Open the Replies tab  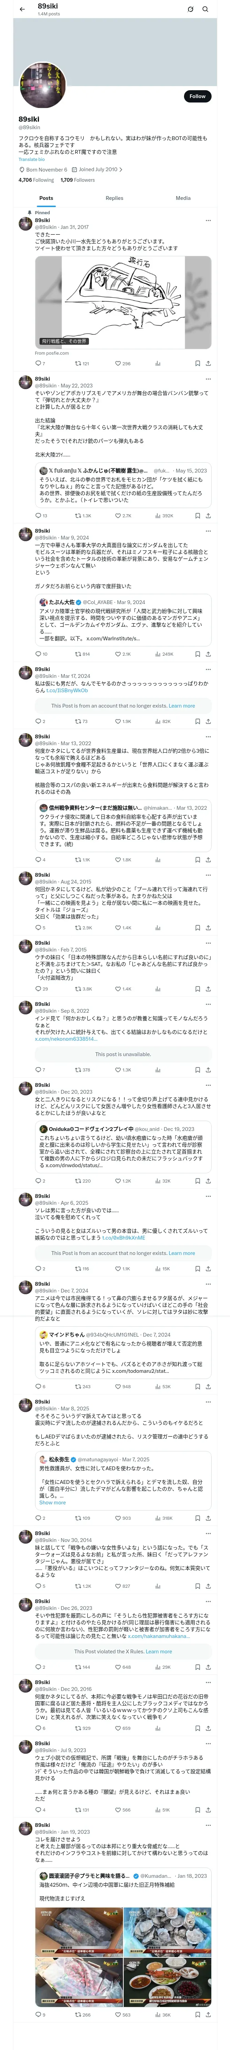114,198
